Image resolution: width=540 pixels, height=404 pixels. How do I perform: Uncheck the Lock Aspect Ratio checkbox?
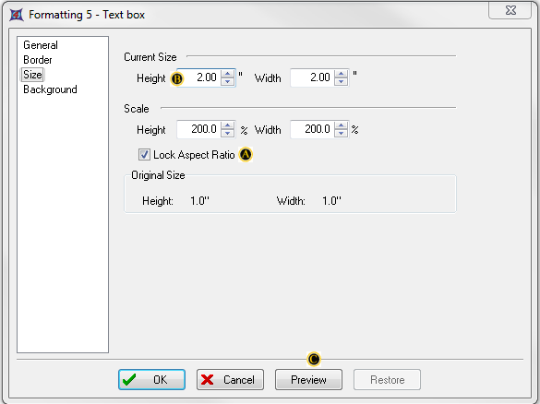click(144, 155)
